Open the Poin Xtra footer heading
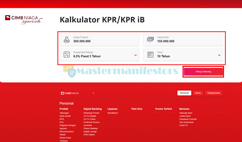242x142 pixels. pos(137,109)
